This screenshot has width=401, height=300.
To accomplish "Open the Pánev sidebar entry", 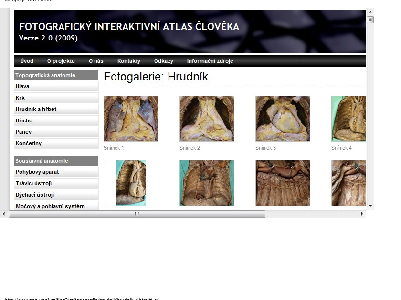I will click(56, 132).
